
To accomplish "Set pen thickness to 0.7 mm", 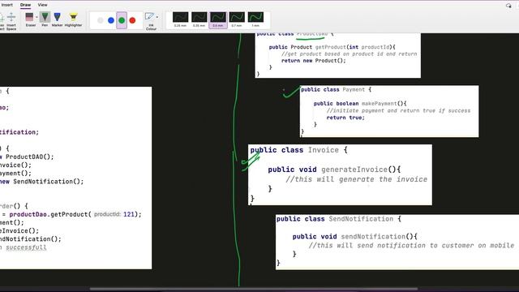I will (237, 19).
